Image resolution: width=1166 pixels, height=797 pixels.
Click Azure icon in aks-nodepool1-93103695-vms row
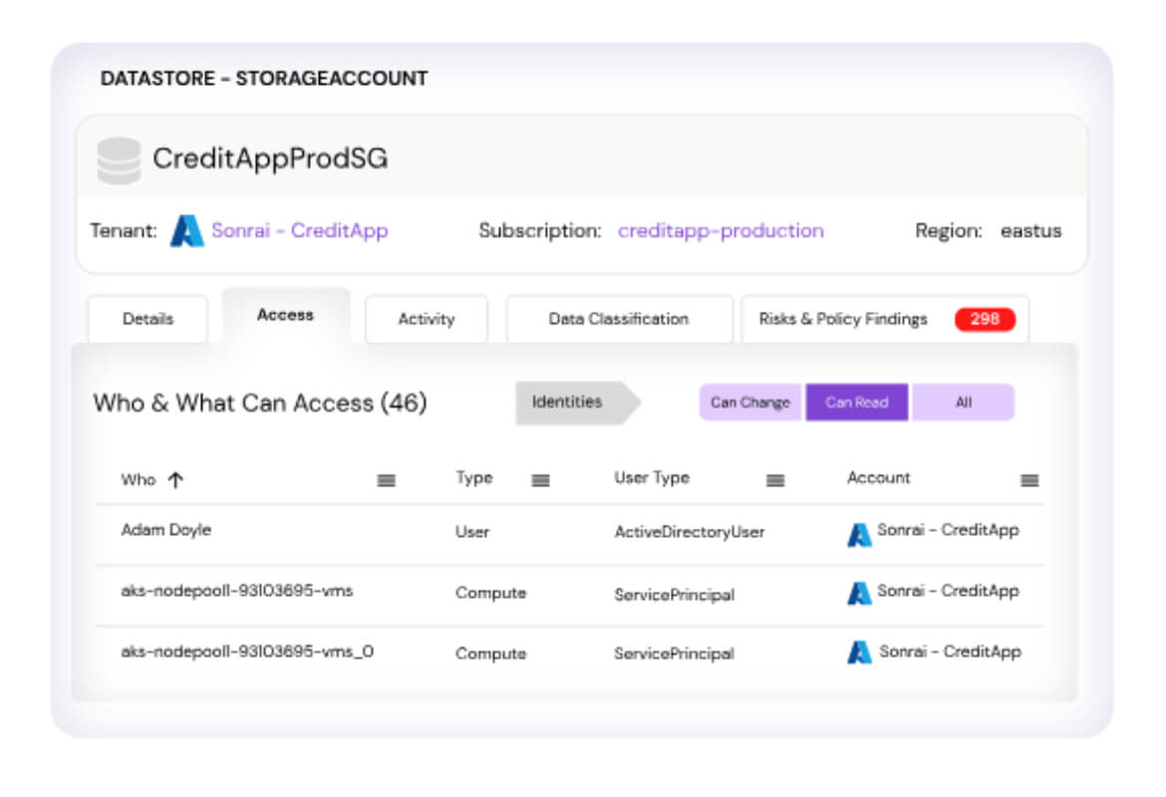859,594
